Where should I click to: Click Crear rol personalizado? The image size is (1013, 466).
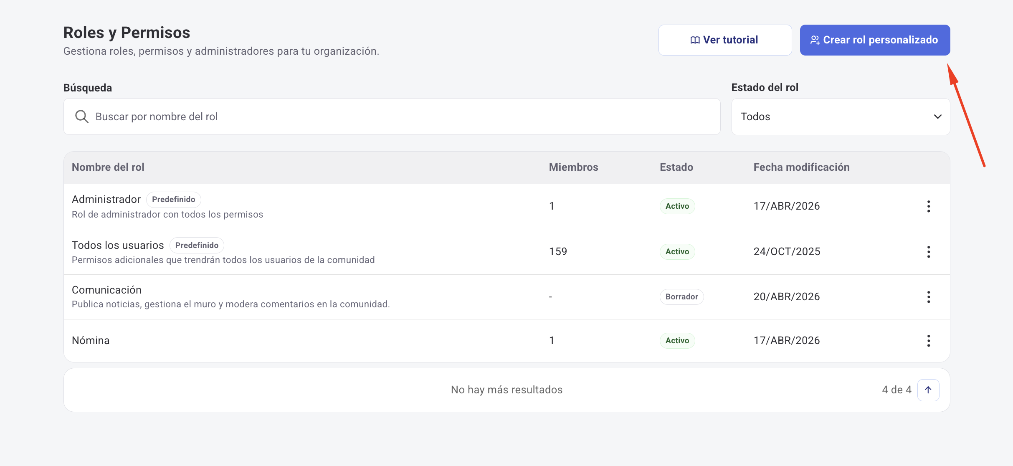(875, 40)
